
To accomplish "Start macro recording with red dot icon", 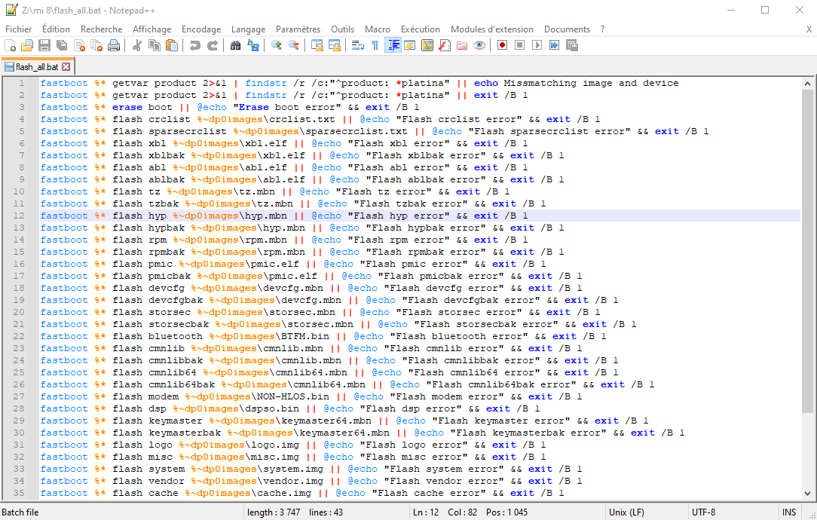I will (502, 45).
